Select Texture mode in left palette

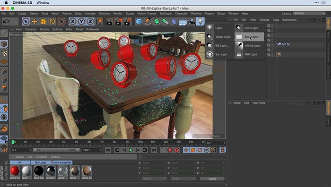click(4, 53)
